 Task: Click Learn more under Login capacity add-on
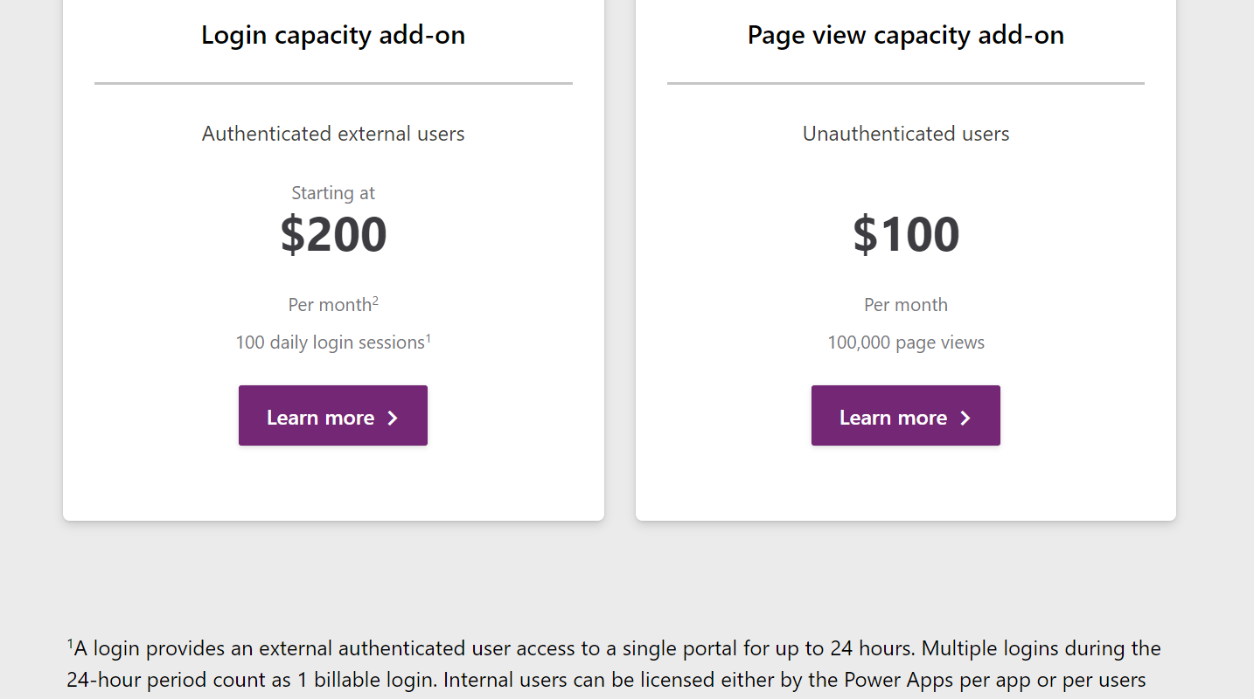click(x=333, y=416)
